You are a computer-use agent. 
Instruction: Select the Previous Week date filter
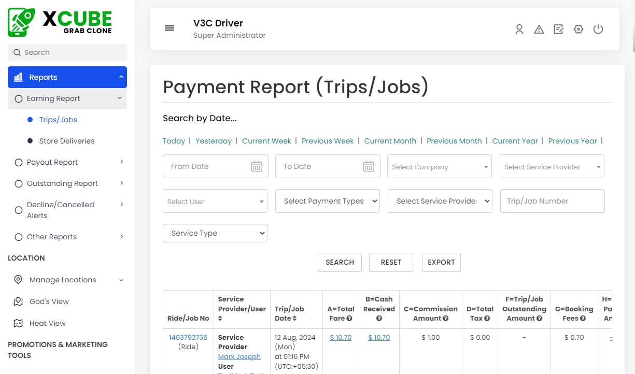328,140
